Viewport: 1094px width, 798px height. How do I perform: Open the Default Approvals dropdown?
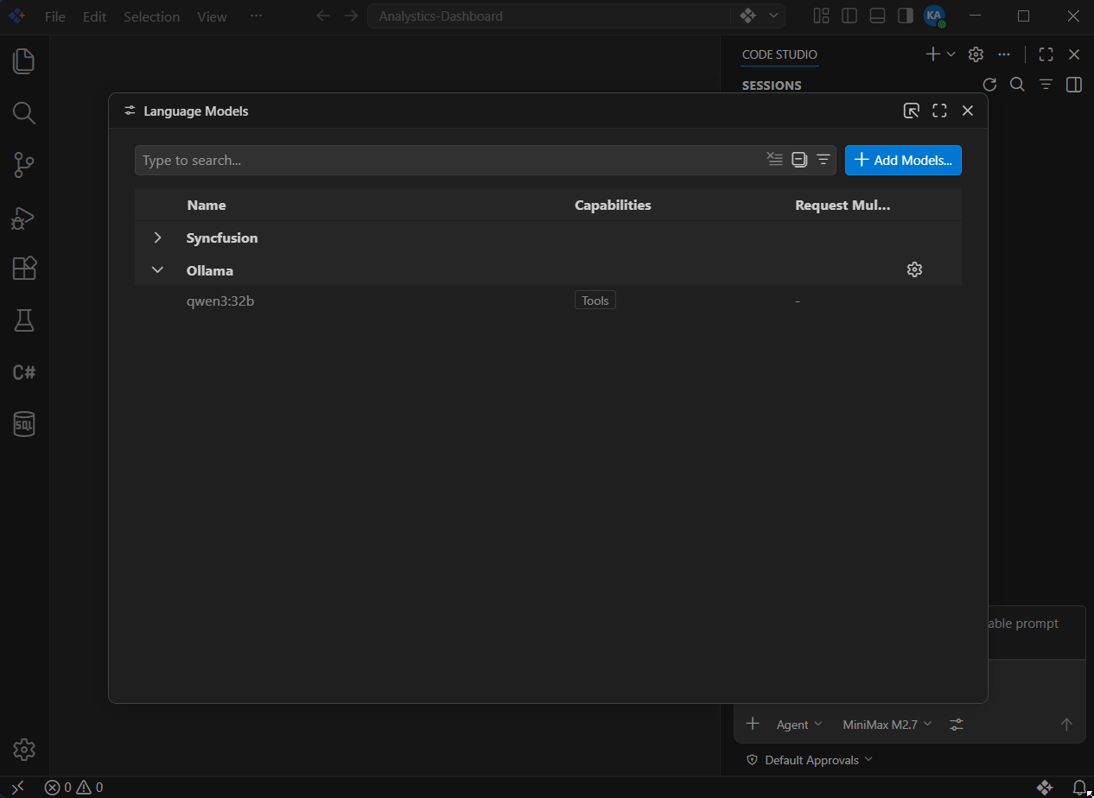(810, 760)
